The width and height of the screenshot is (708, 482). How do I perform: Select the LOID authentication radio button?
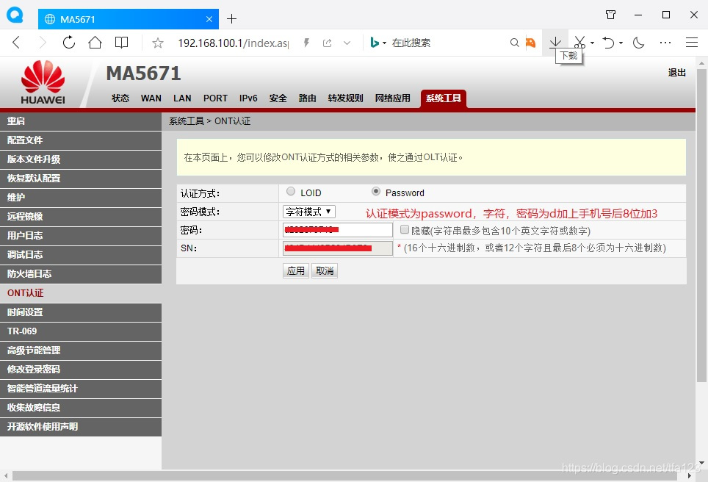click(x=291, y=191)
